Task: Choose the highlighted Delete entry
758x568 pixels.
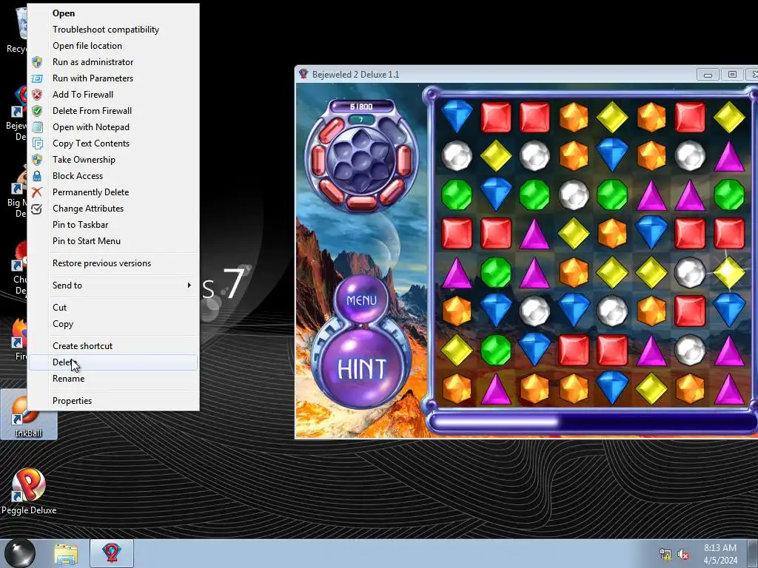Action: tap(113, 362)
